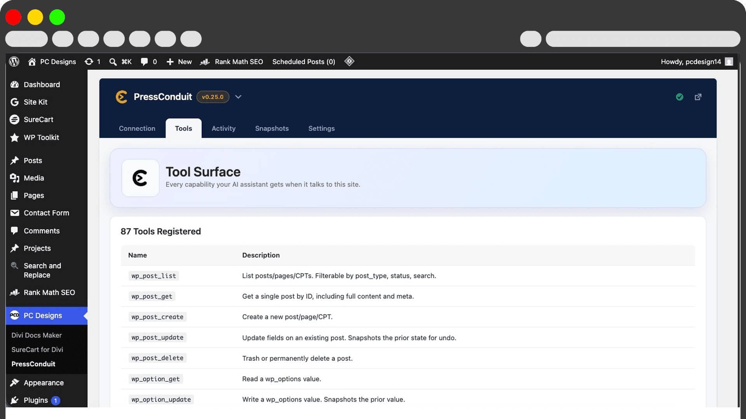Open Divi Docs Maker submenu
Image resolution: width=746 pixels, height=419 pixels.
(x=37, y=335)
